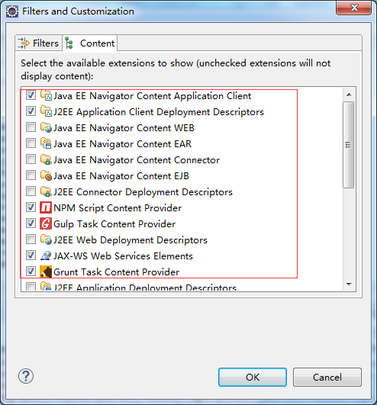
Task: Cancel the Filters and Customization dialog
Action: coord(327,378)
